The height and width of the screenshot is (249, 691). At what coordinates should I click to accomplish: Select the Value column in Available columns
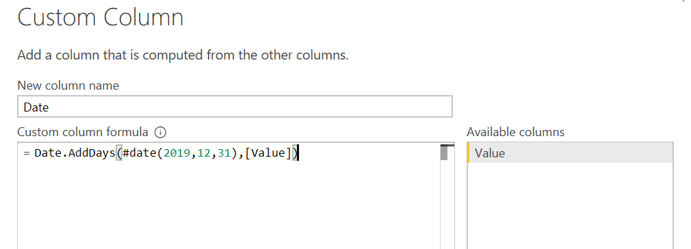tap(571, 153)
